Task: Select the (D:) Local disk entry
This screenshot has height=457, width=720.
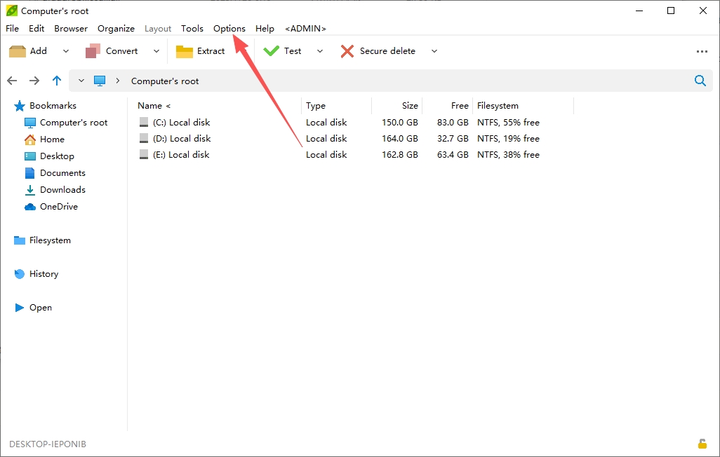Action: pyautogui.click(x=181, y=139)
